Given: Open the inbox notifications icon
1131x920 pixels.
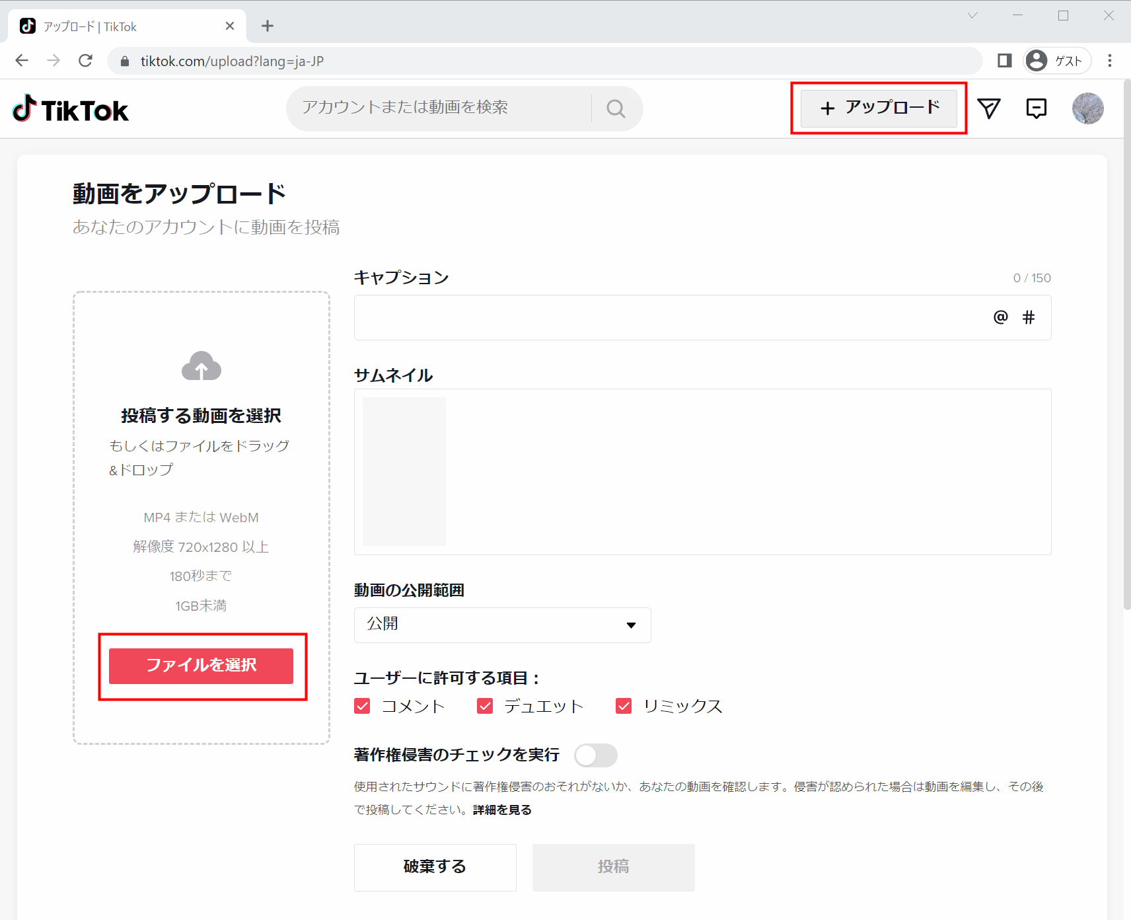Looking at the screenshot, I should 1037,108.
